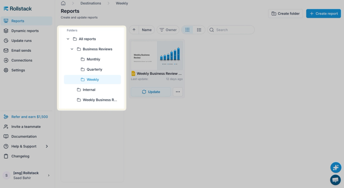Select the Business Reviews folder
Screen dimensions: 344x188
(97, 49)
